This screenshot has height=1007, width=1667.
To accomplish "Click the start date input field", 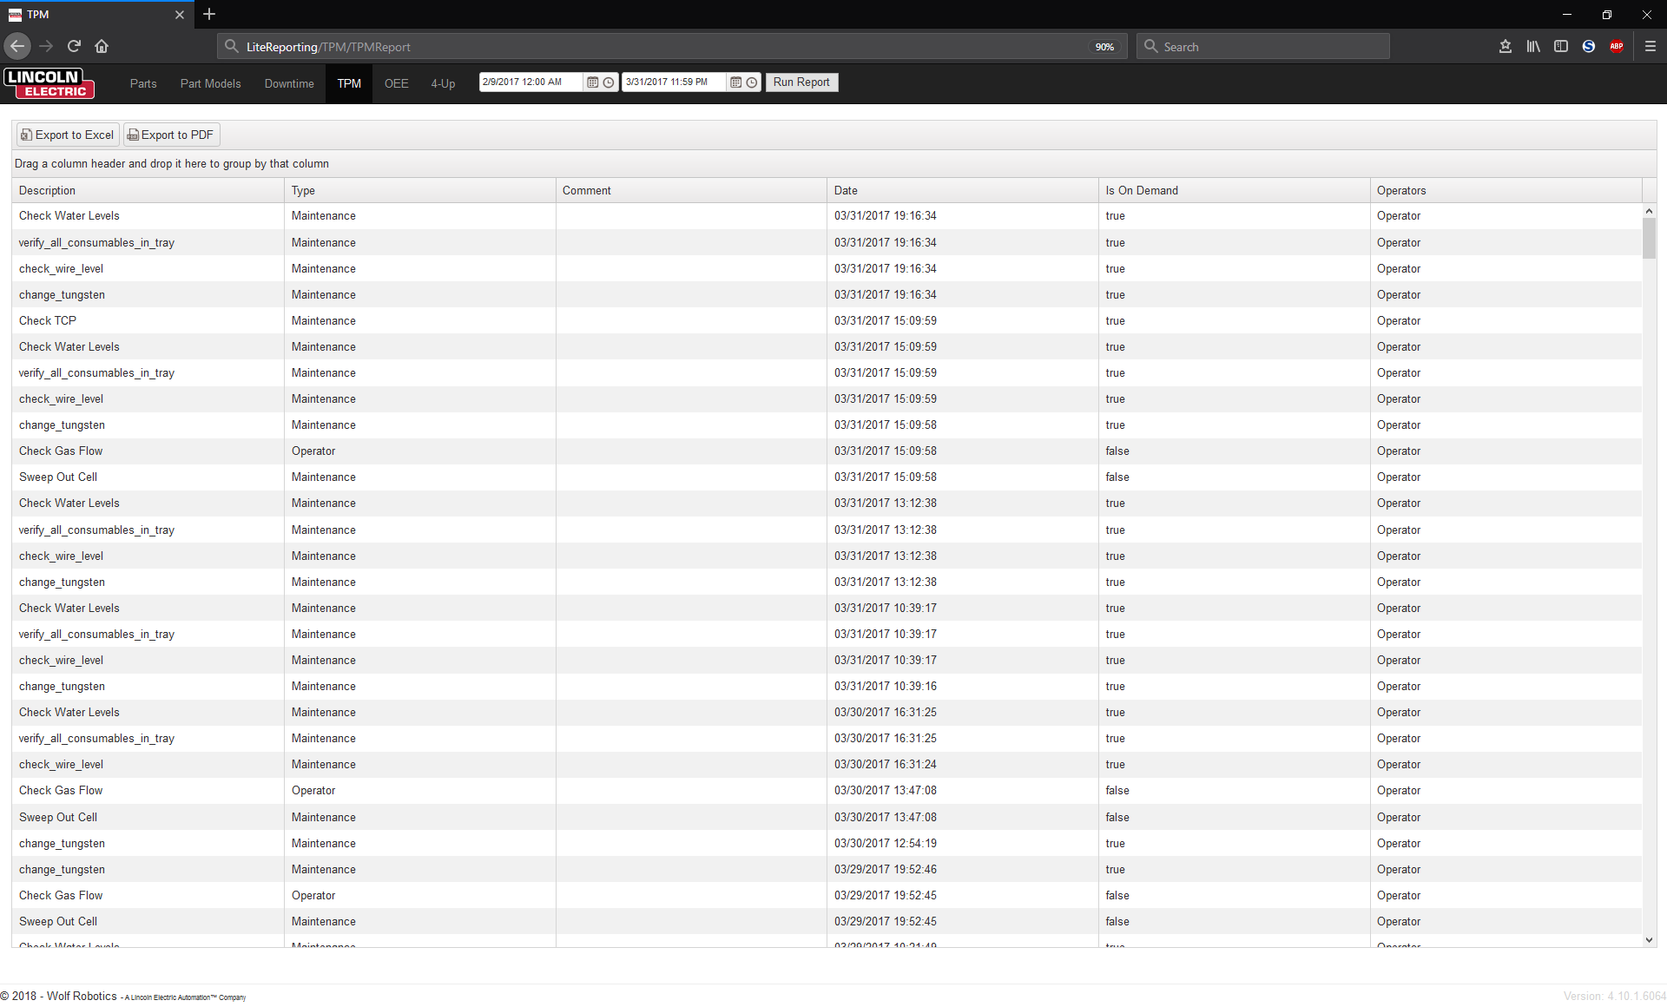I will tap(530, 82).
